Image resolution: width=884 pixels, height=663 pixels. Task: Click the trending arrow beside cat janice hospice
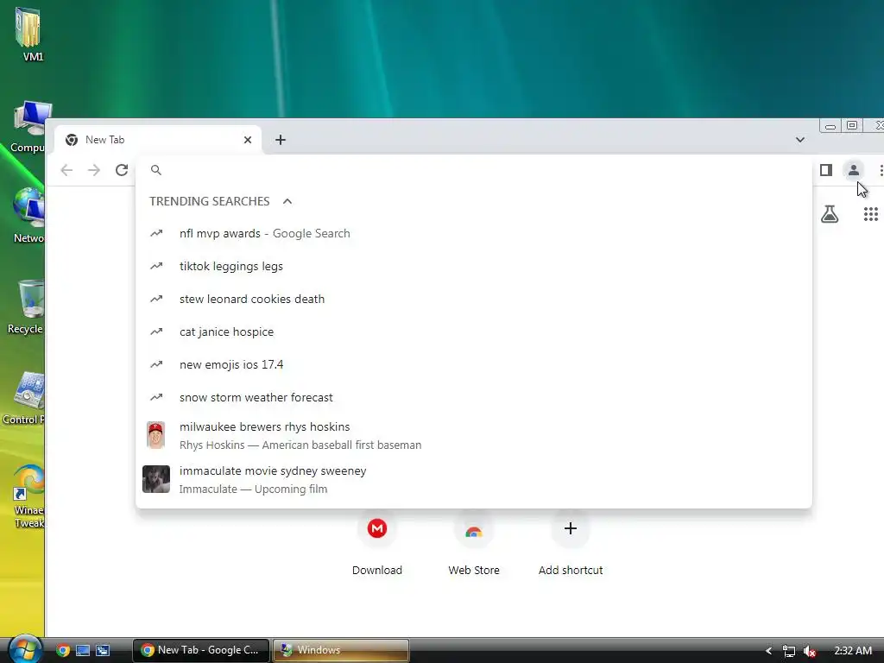click(x=156, y=331)
